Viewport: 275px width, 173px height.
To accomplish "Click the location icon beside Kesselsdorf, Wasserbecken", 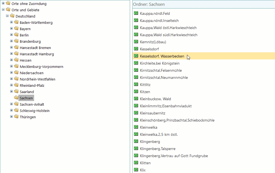I will pyautogui.click(x=136, y=56).
